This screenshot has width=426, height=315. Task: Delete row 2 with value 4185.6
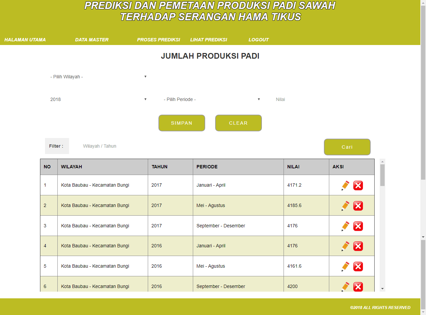(x=358, y=206)
